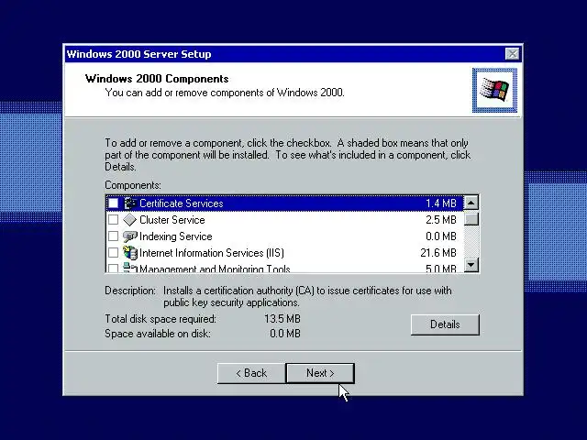
Task: Check the Management and Monitoring Tools checkbox
Action: click(x=113, y=268)
